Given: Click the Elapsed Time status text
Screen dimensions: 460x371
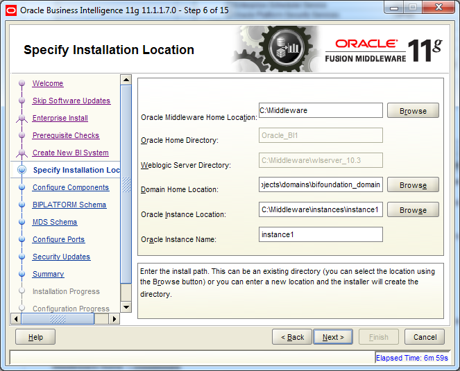Looking at the screenshot, I should 412,358.
